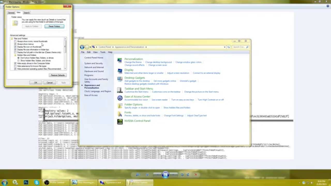331x186 pixels.
Task: Click Photo Viewer slideshow center button
Action: click(x=165, y=175)
